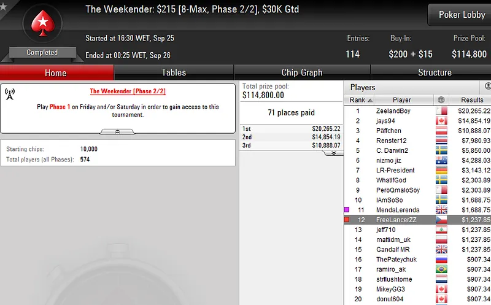Sort players by the Rank column

[359, 100]
